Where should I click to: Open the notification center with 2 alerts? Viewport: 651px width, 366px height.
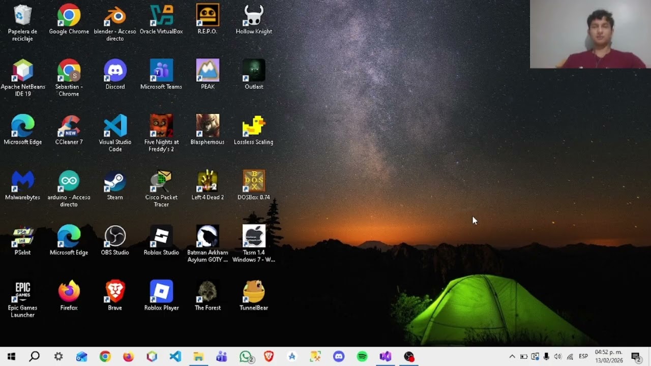click(636, 357)
